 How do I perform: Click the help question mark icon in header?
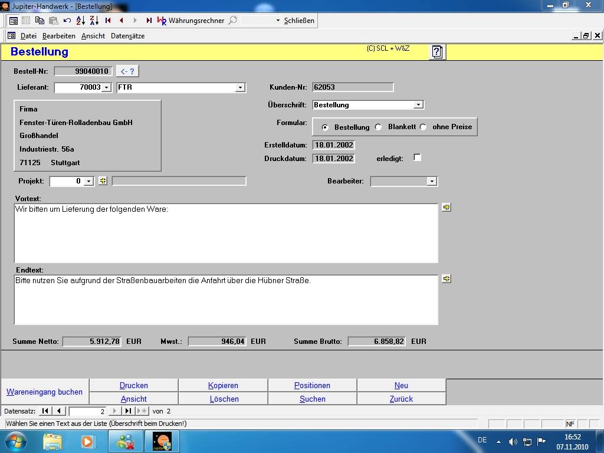(436, 52)
